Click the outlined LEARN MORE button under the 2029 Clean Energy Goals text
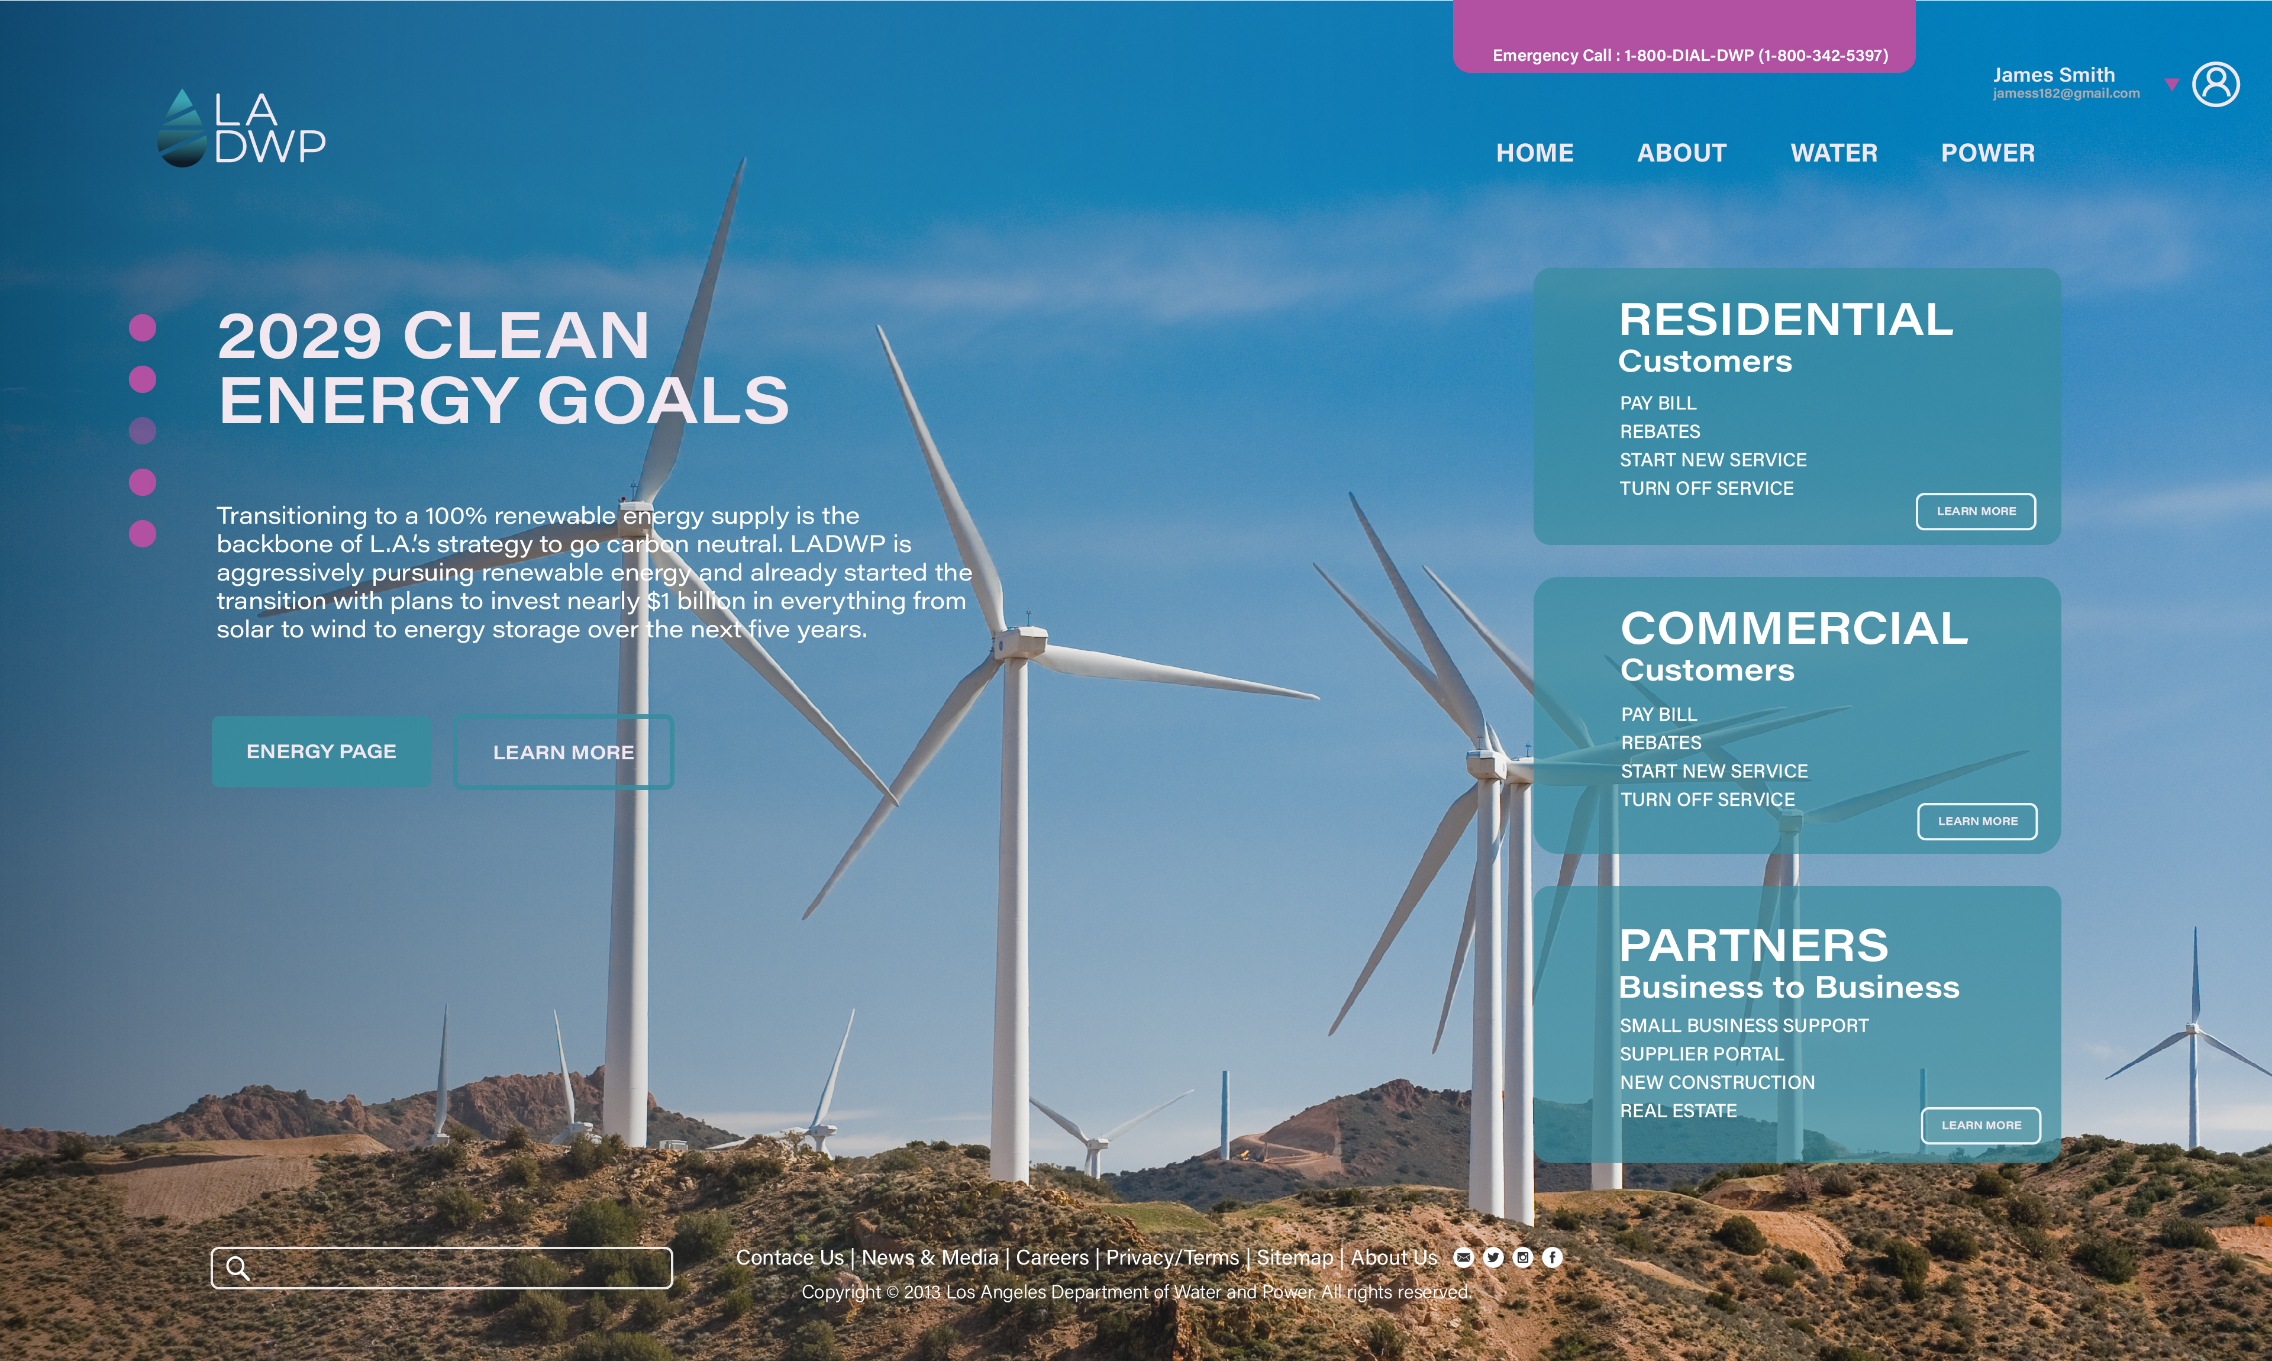 tap(563, 752)
